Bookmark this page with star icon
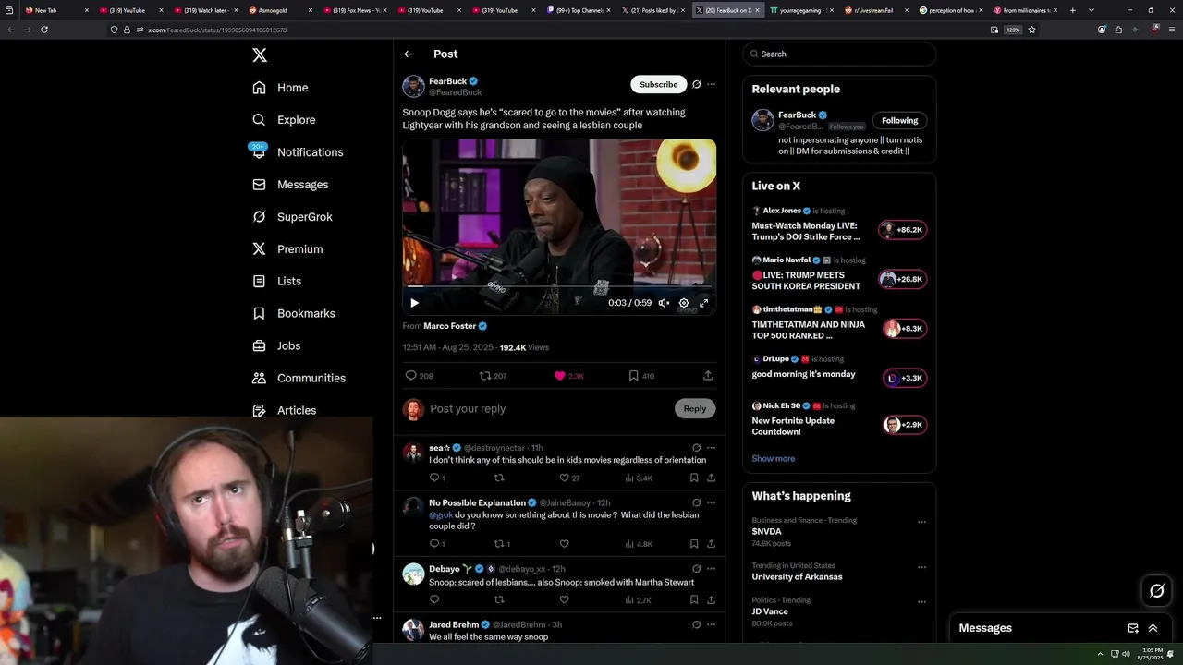Viewport: 1183px width, 665px height. click(1031, 30)
